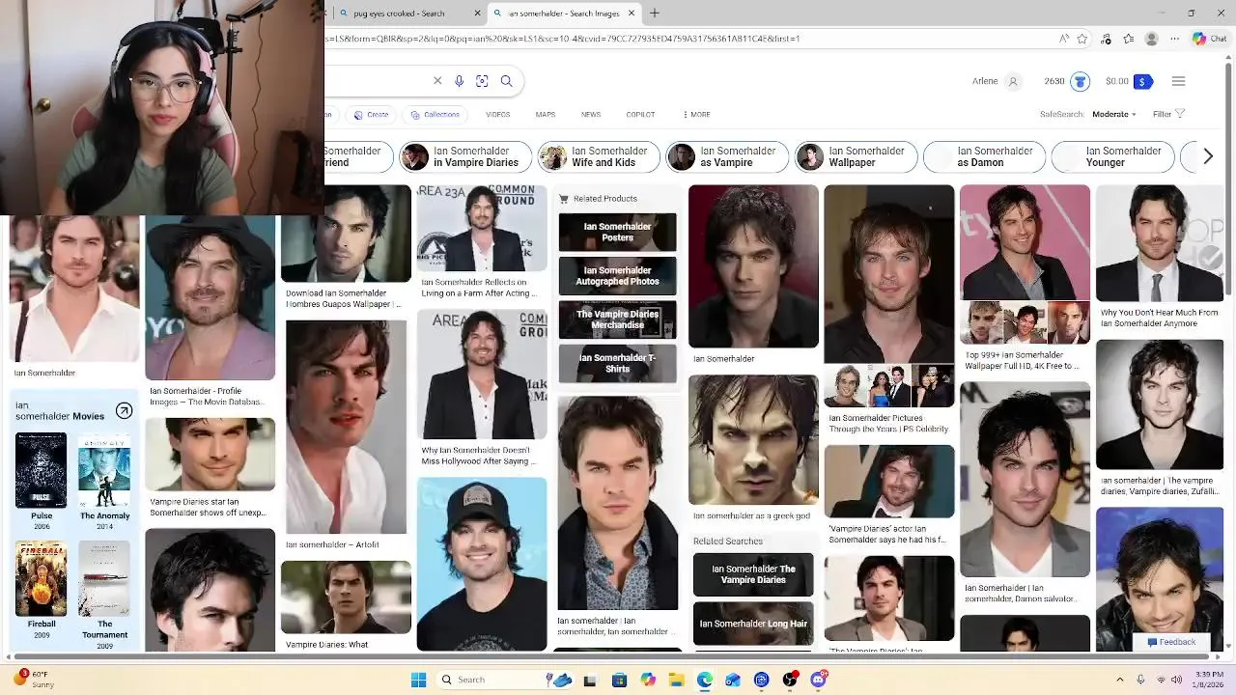
Task: Open The Anomaly 2014 movie poster
Action: point(104,470)
